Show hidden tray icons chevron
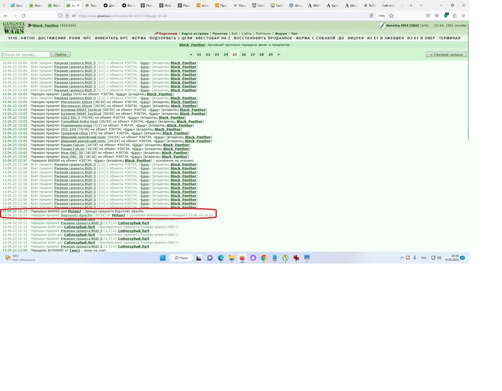This screenshot has height=391, width=502. pyautogui.click(x=402, y=258)
